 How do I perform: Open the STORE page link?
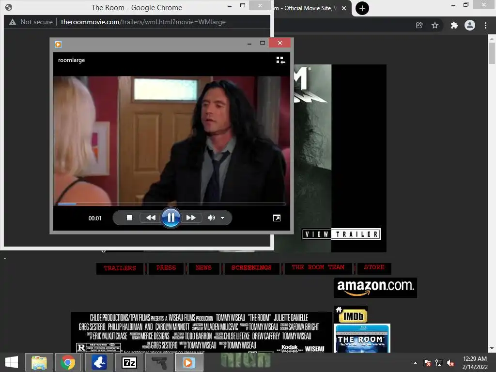pos(374,267)
